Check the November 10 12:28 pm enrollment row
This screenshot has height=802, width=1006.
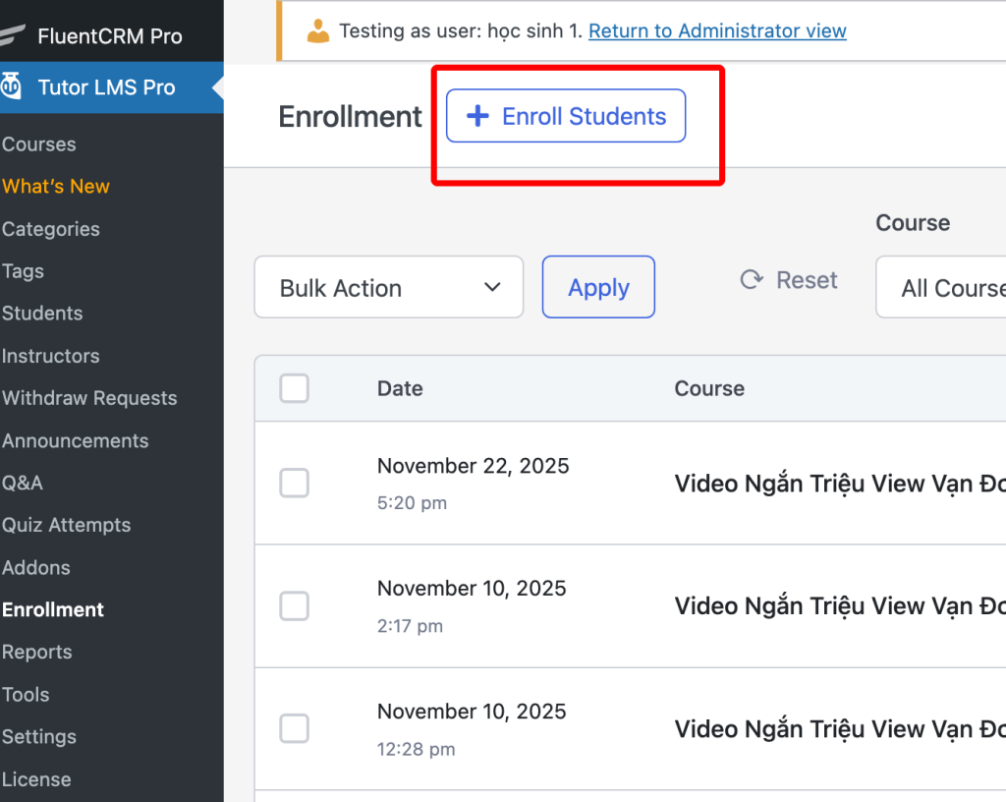tap(294, 728)
